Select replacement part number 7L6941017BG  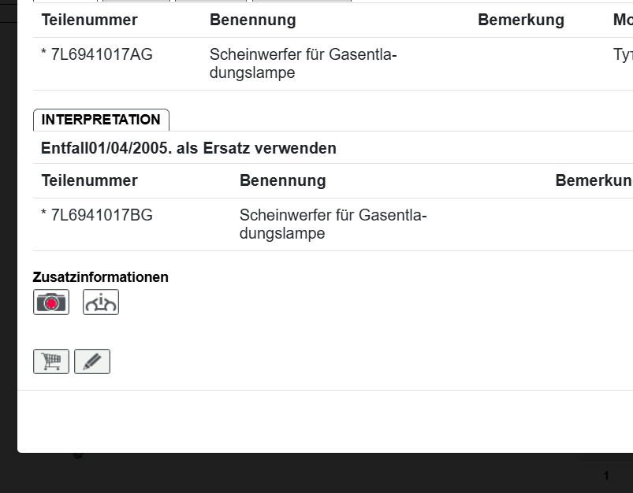point(101,215)
